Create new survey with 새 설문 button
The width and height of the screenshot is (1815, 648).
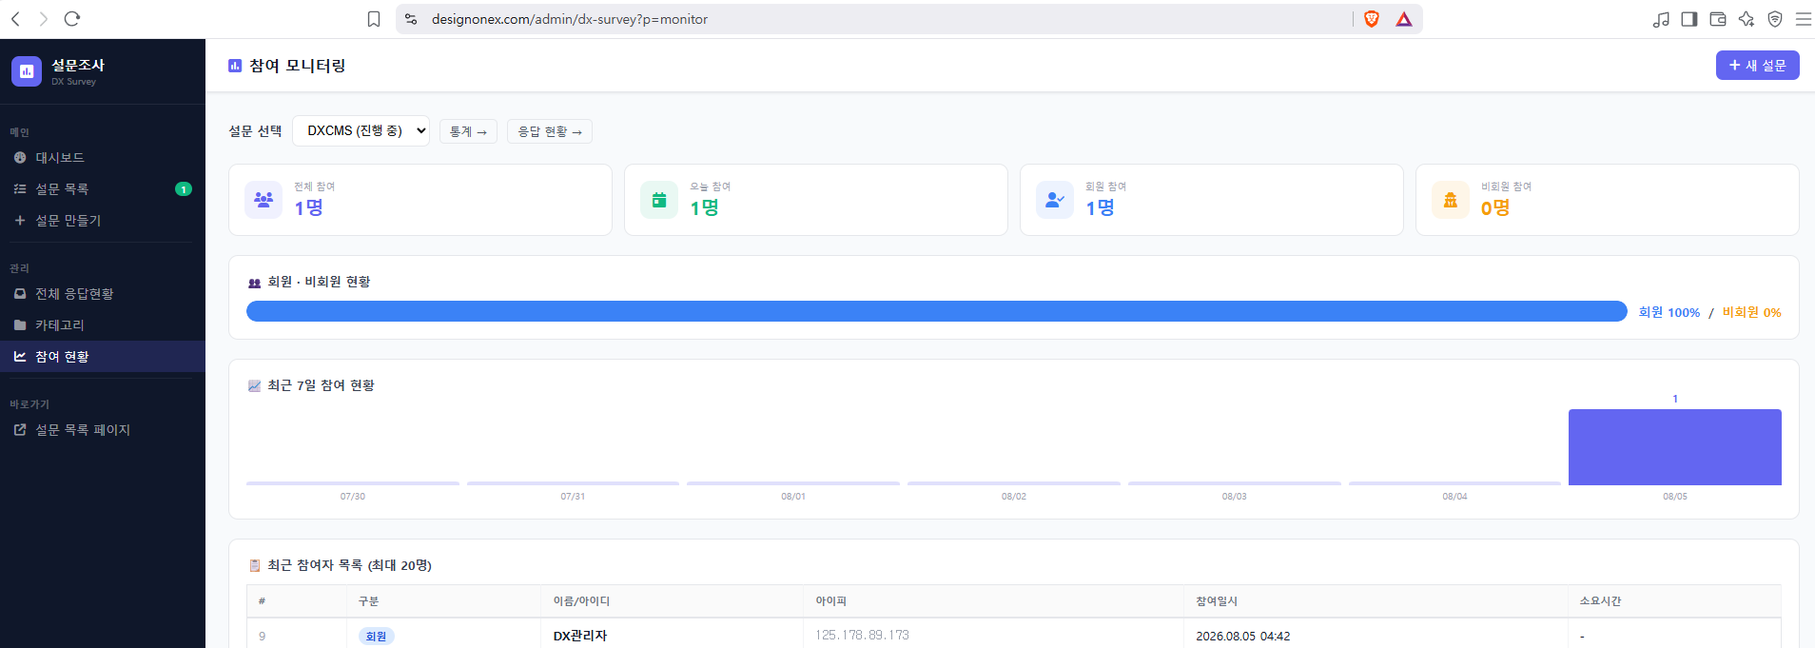1757,66
